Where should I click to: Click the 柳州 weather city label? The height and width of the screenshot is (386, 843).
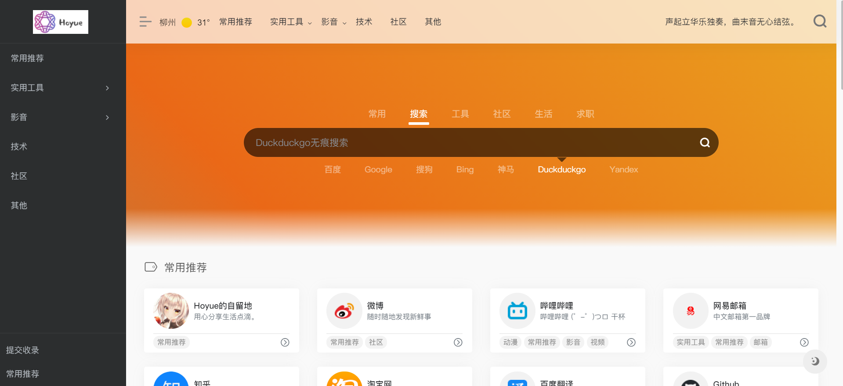click(167, 22)
